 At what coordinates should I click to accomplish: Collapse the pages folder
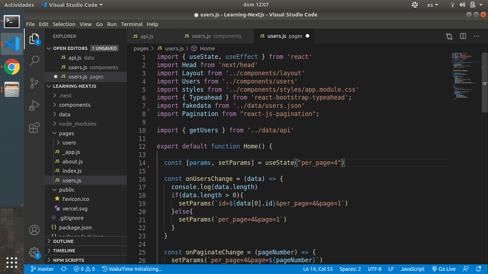coord(66,133)
